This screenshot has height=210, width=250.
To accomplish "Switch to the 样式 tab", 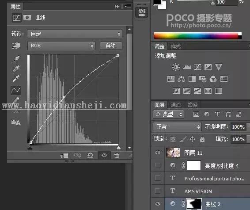I will click(175, 46).
